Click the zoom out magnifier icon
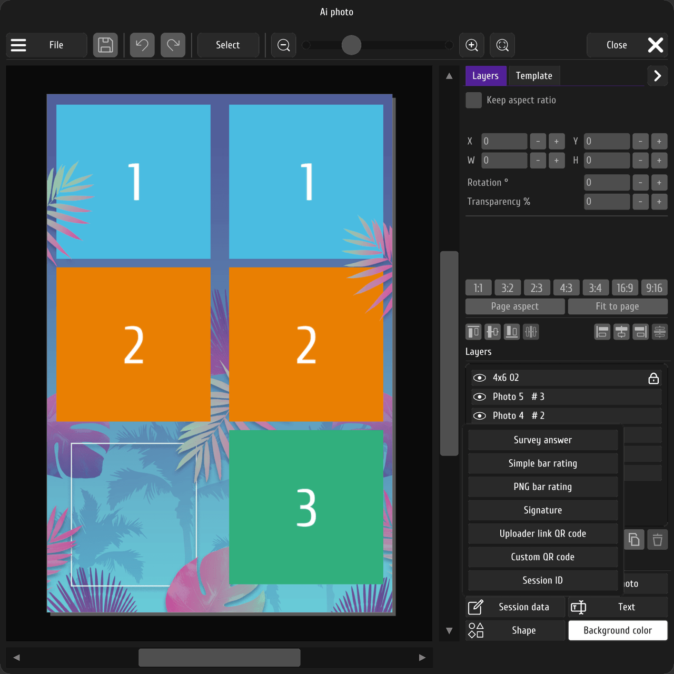The image size is (674, 674). [284, 45]
